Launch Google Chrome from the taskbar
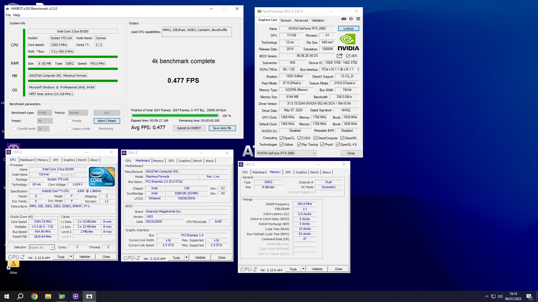Screen dimensions: 538x302 tap(34, 296)
